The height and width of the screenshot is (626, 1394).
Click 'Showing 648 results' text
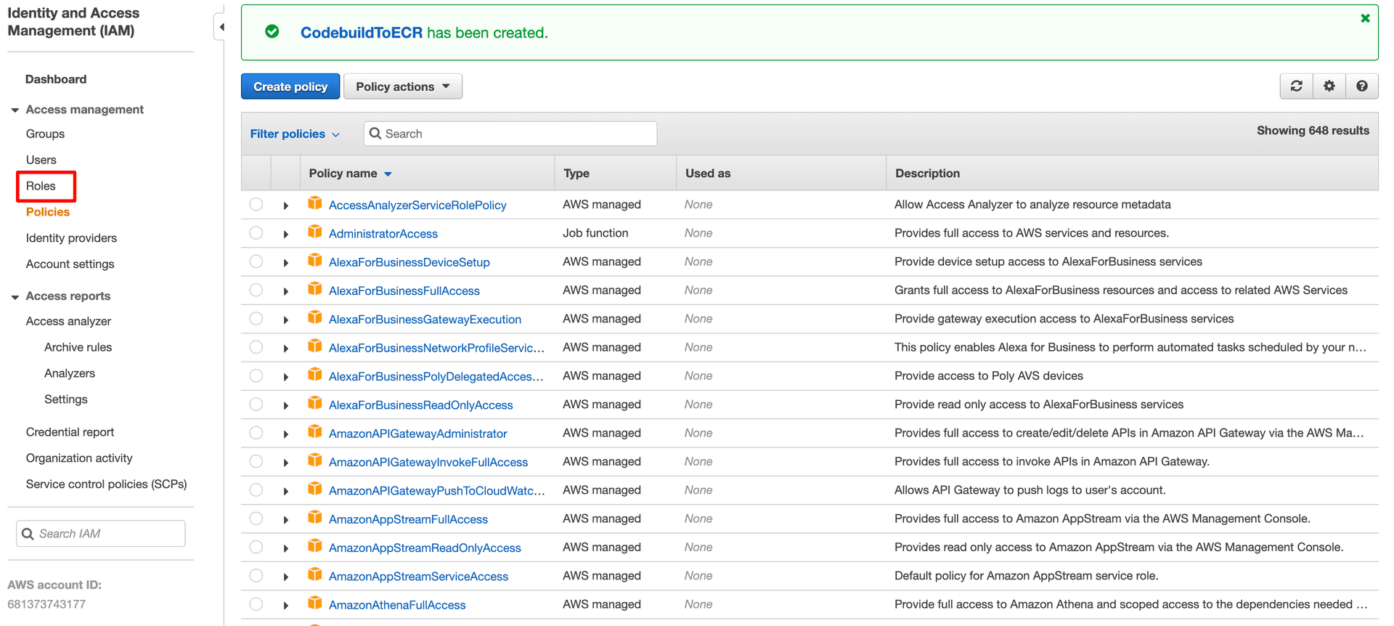(x=1313, y=131)
